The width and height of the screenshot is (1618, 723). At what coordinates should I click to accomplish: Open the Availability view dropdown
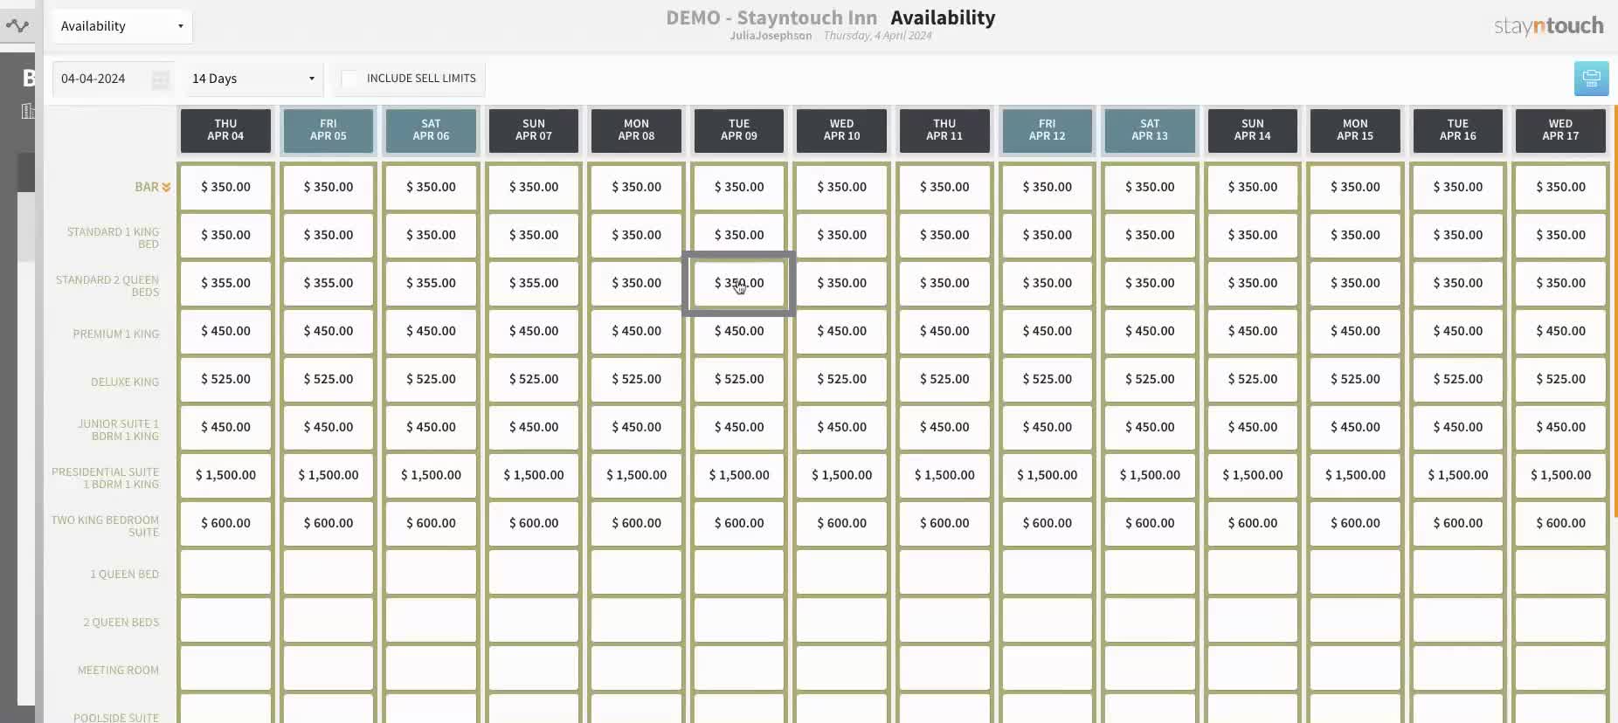(x=121, y=26)
